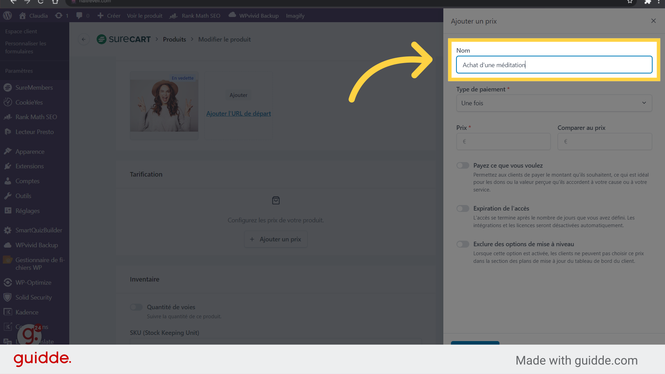Viewport: 665px width, 374px height.
Task: Click the back arrow circle button
Action: pos(83,39)
